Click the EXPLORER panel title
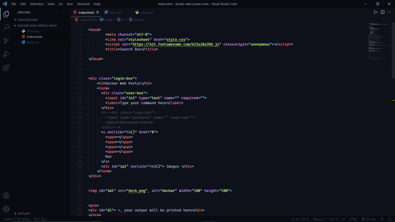Image resolution: width=395 pixels, height=222 pixels. [24, 12]
